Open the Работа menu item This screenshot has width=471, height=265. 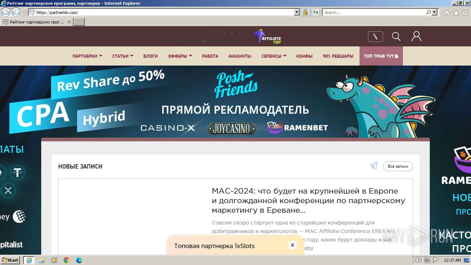point(210,56)
